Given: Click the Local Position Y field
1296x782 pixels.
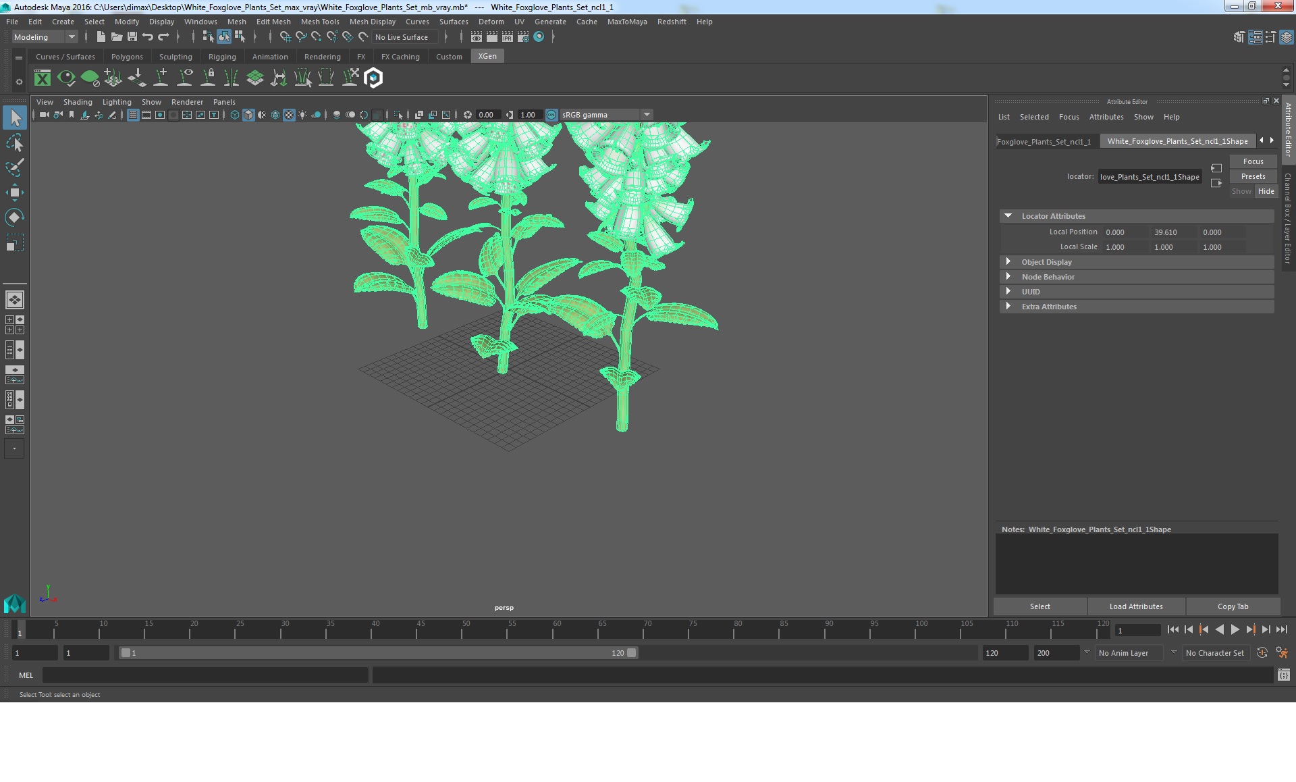Looking at the screenshot, I should click(x=1173, y=232).
